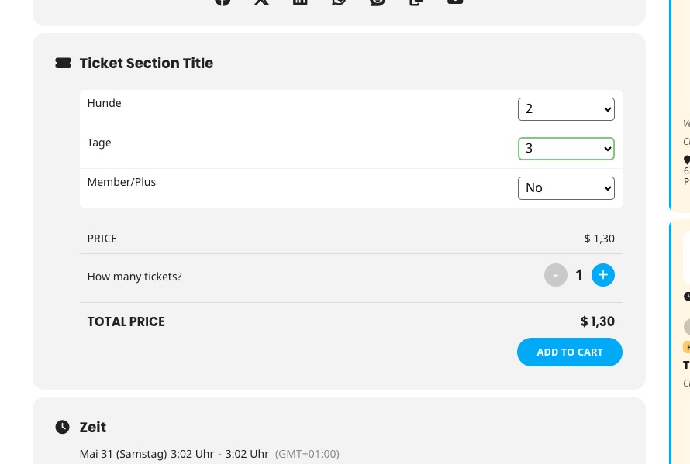Open the Hunde dropdown
Screen dimensions: 690x464
point(566,109)
